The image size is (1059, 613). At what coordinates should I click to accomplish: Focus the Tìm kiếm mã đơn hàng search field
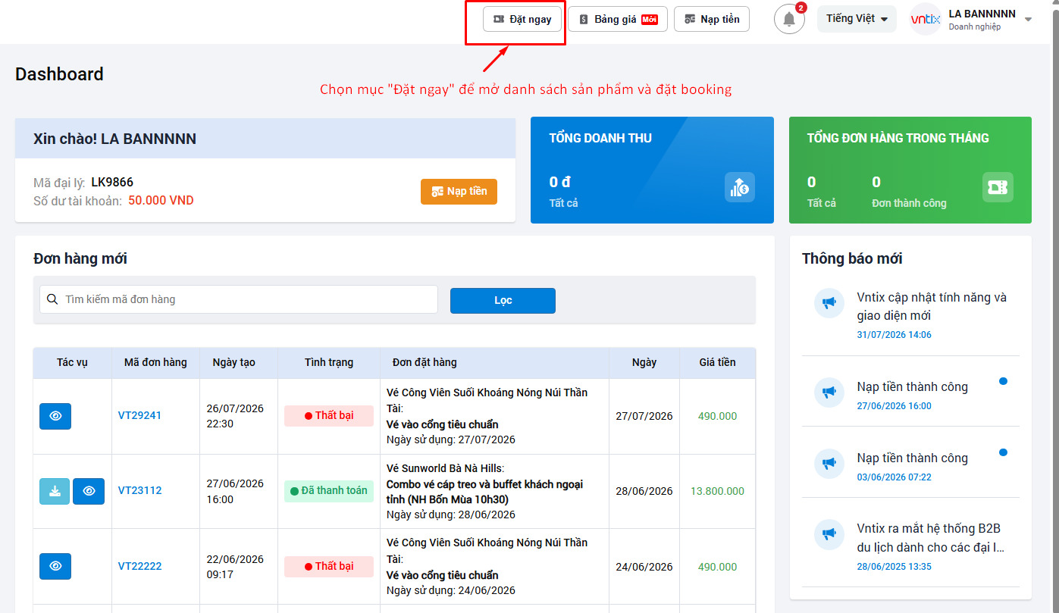pos(239,299)
